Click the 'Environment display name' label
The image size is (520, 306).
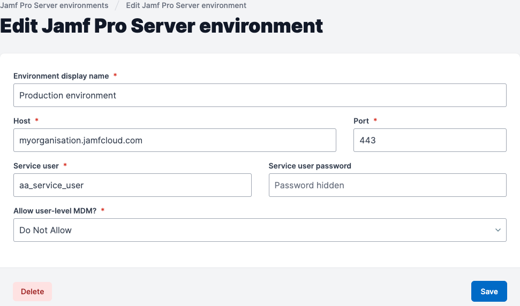(61, 76)
